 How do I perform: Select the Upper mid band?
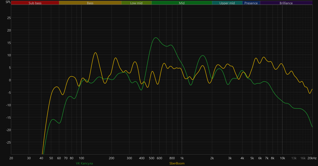tap(227, 3)
